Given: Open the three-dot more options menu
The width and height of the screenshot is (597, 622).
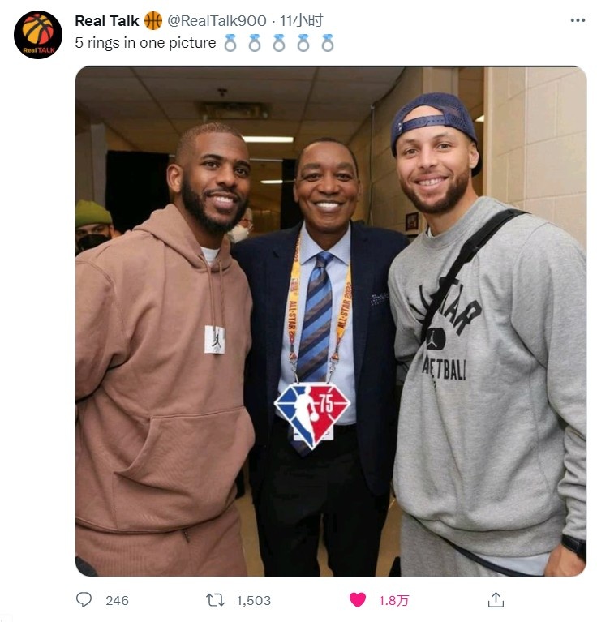Looking at the screenshot, I should [x=578, y=20].
